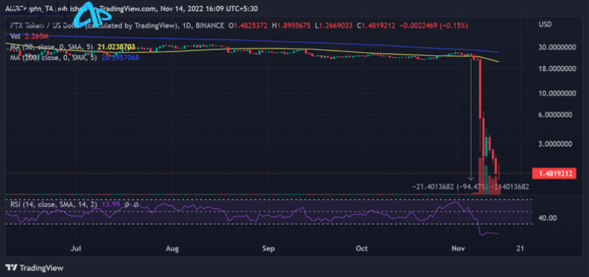Click the Oct label on time axis
589x277 pixels.
tap(362, 249)
